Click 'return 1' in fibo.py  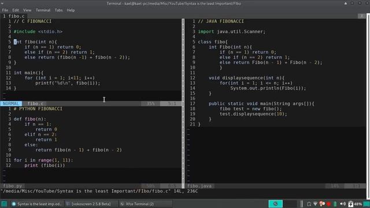[x=46, y=140]
